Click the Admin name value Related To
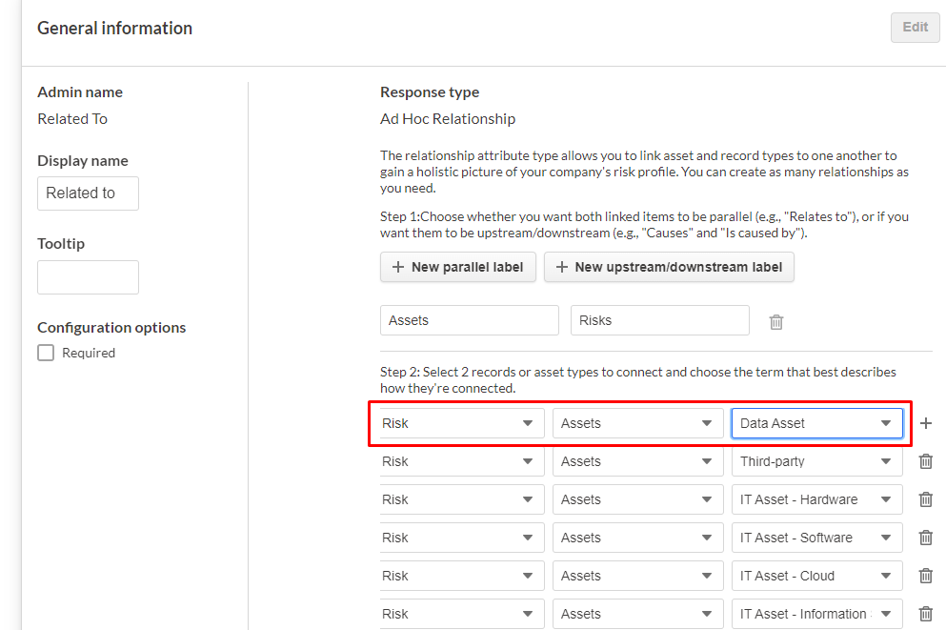The height and width of the screenshot is (630, 946). (72, 119)
